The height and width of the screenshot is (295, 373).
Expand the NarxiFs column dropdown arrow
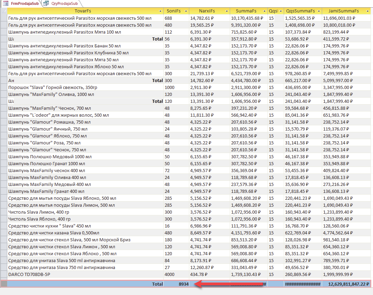[x=227, y=11]
